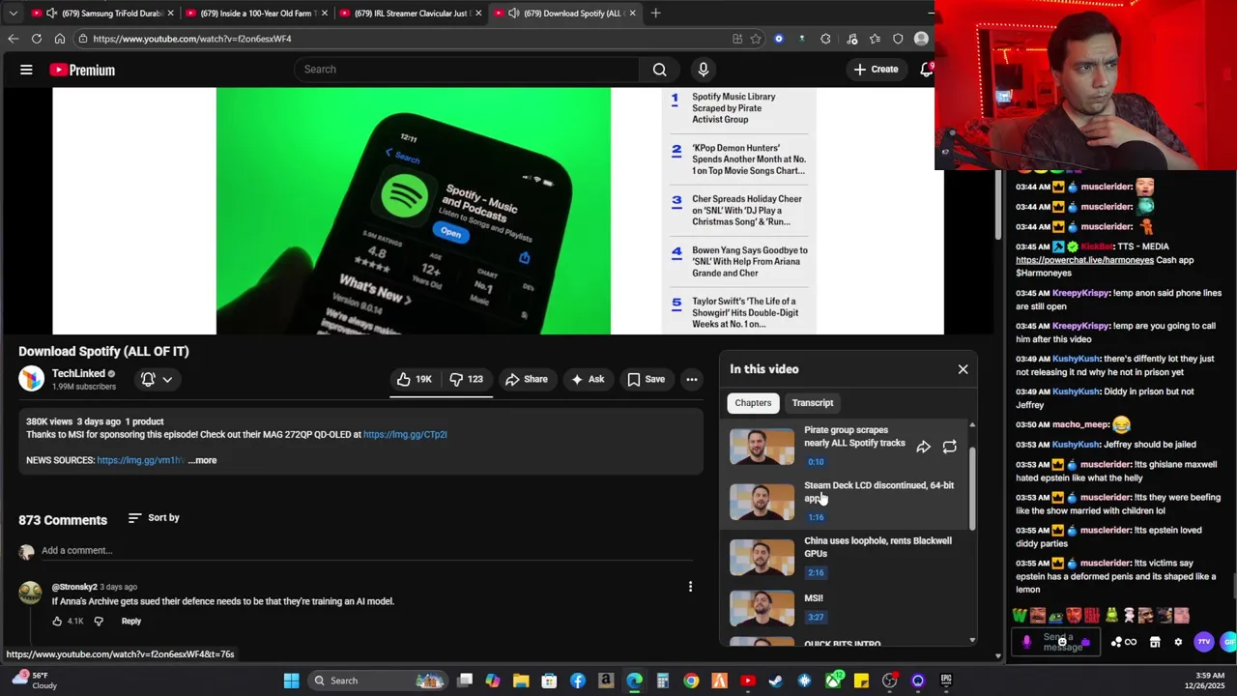Like the @Stronsky2 comment
The image size is (1237, 696).
click(57, 621)
